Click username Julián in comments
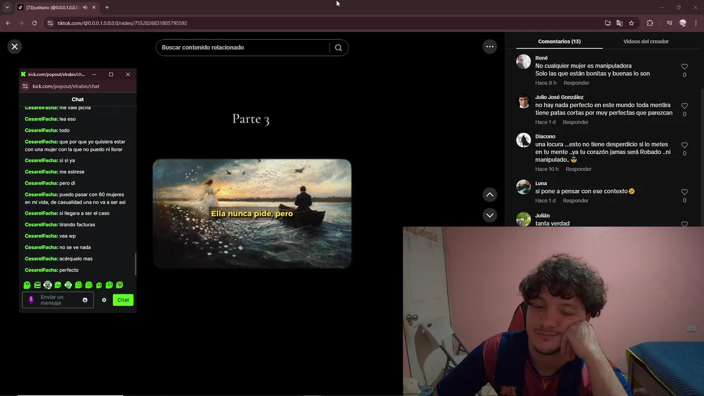 [542, 216]
